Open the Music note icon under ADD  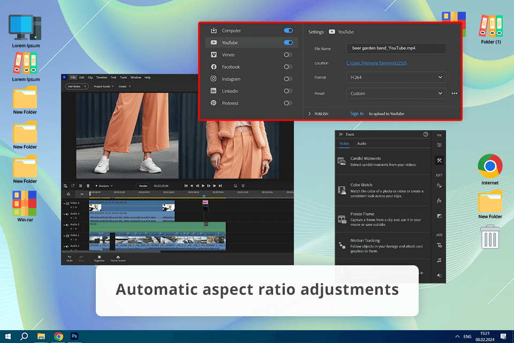[439, 260]
